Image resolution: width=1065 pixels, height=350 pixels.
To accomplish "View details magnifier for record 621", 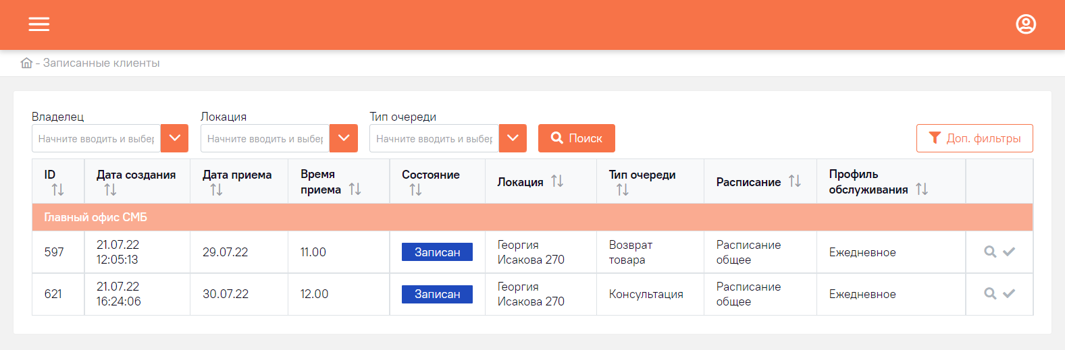I will (990, 293).
